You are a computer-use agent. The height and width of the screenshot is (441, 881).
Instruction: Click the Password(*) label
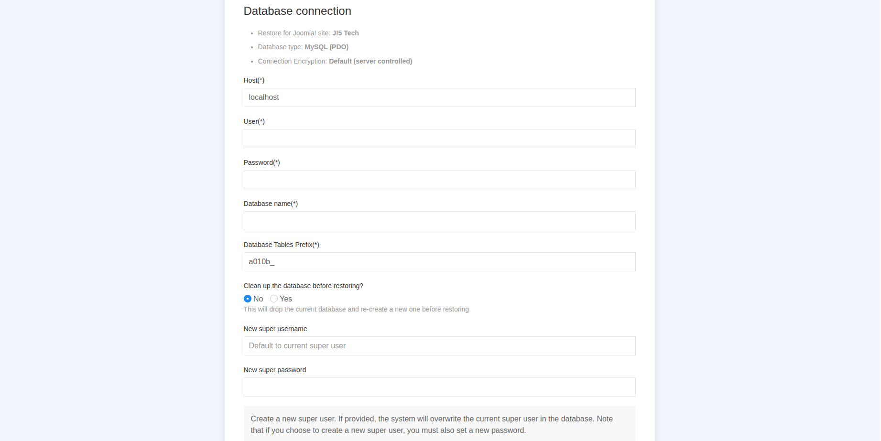(262, 162)
